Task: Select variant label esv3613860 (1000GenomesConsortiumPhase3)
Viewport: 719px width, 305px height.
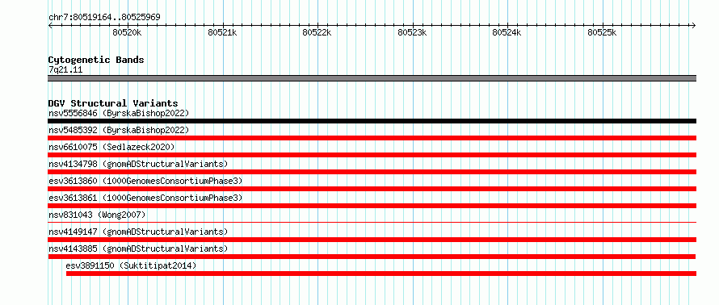Action: click(145, 181)
